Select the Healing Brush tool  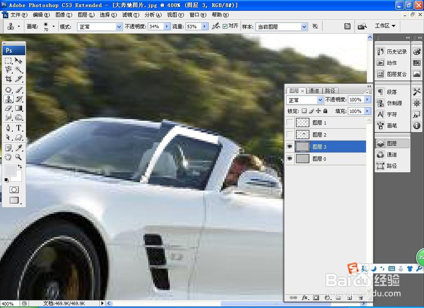(8, 90)
